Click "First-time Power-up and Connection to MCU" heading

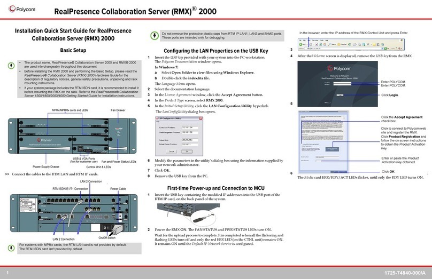215,188
